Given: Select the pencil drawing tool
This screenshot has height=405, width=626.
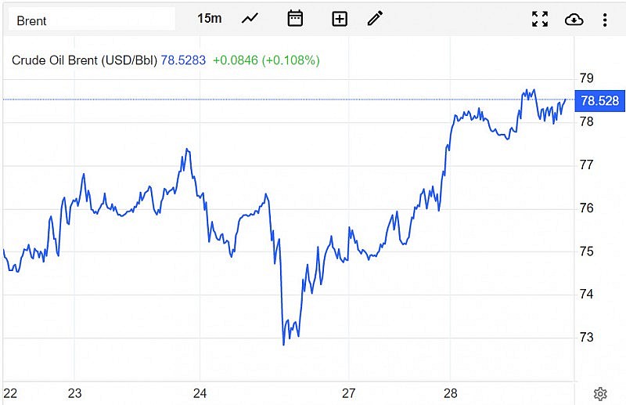Looking at the screenshot, I should (376, 19).
